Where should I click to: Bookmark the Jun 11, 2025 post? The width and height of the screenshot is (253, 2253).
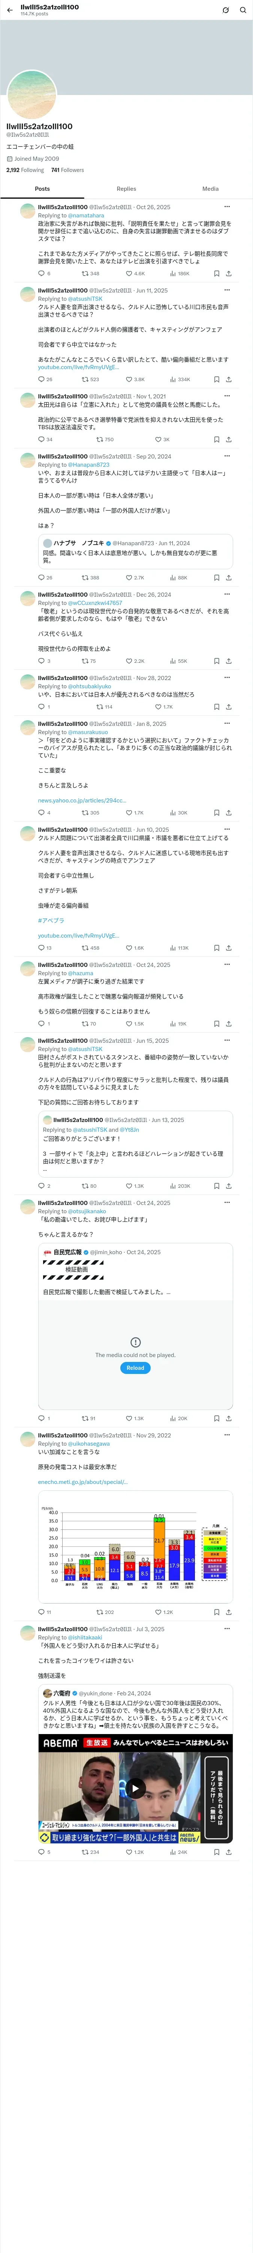coord(216,380)
